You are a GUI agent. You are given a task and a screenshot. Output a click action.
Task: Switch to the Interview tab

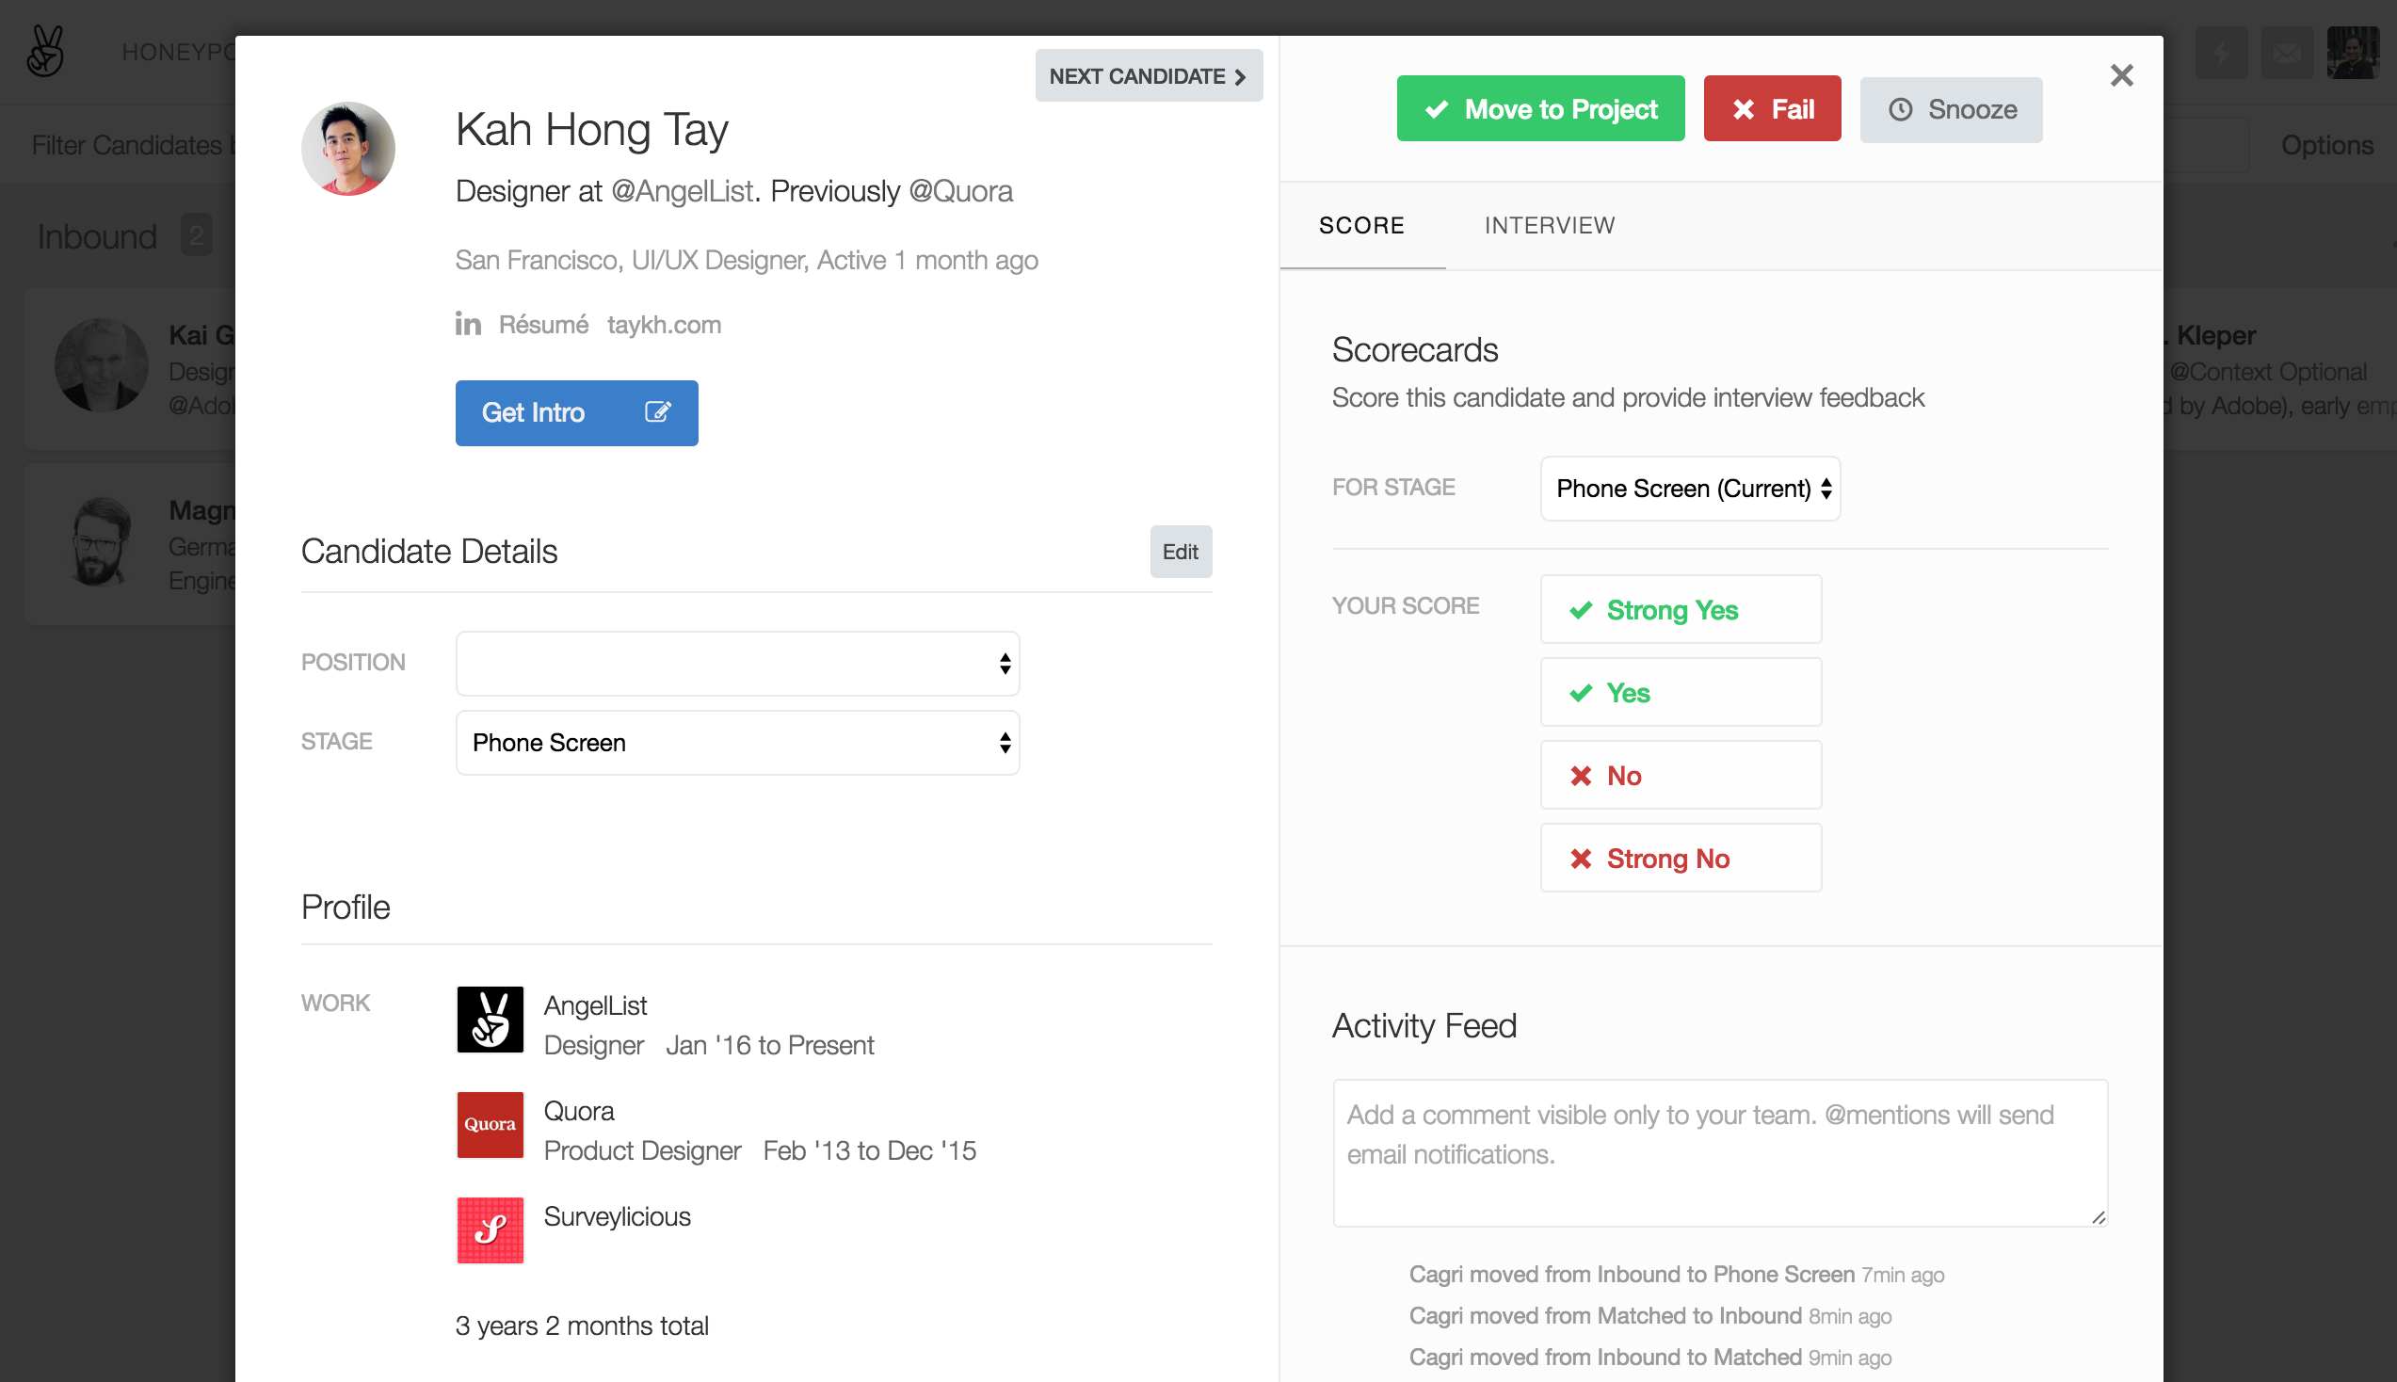1549,225
